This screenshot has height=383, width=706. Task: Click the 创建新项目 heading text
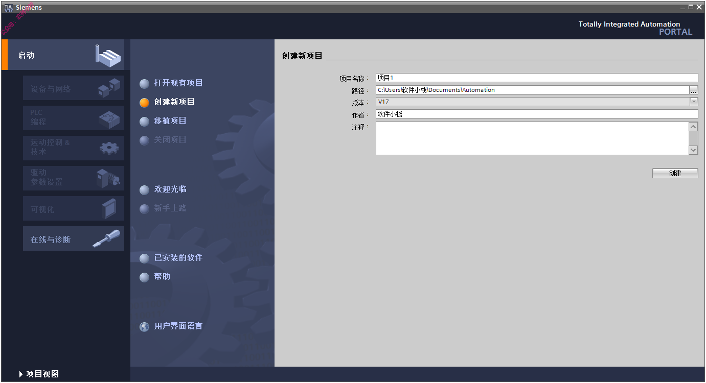302,56
